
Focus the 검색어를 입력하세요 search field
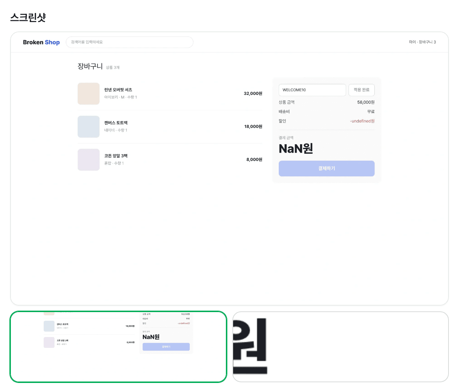(130, 42)
